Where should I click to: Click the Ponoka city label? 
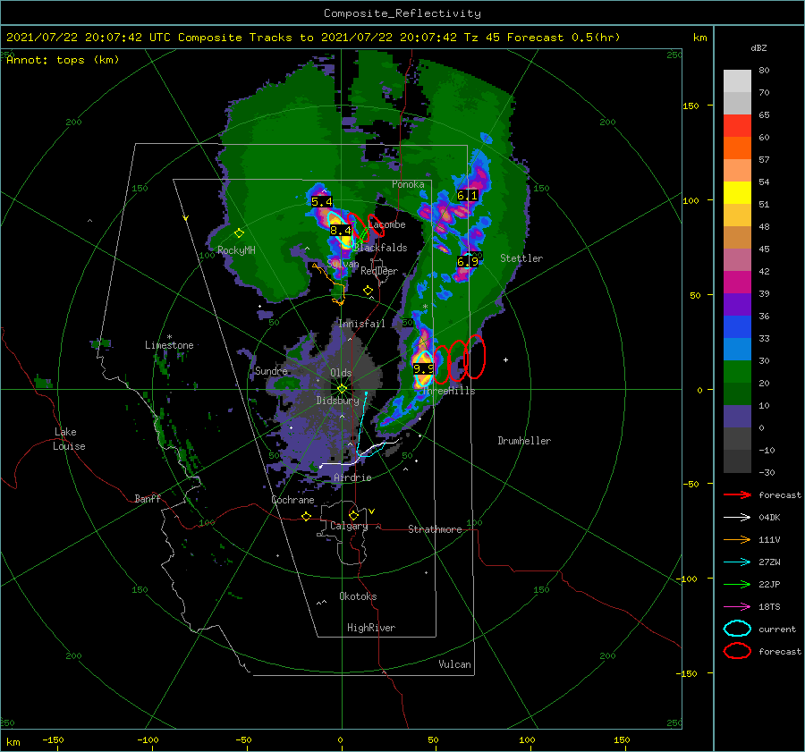[408, 184]
